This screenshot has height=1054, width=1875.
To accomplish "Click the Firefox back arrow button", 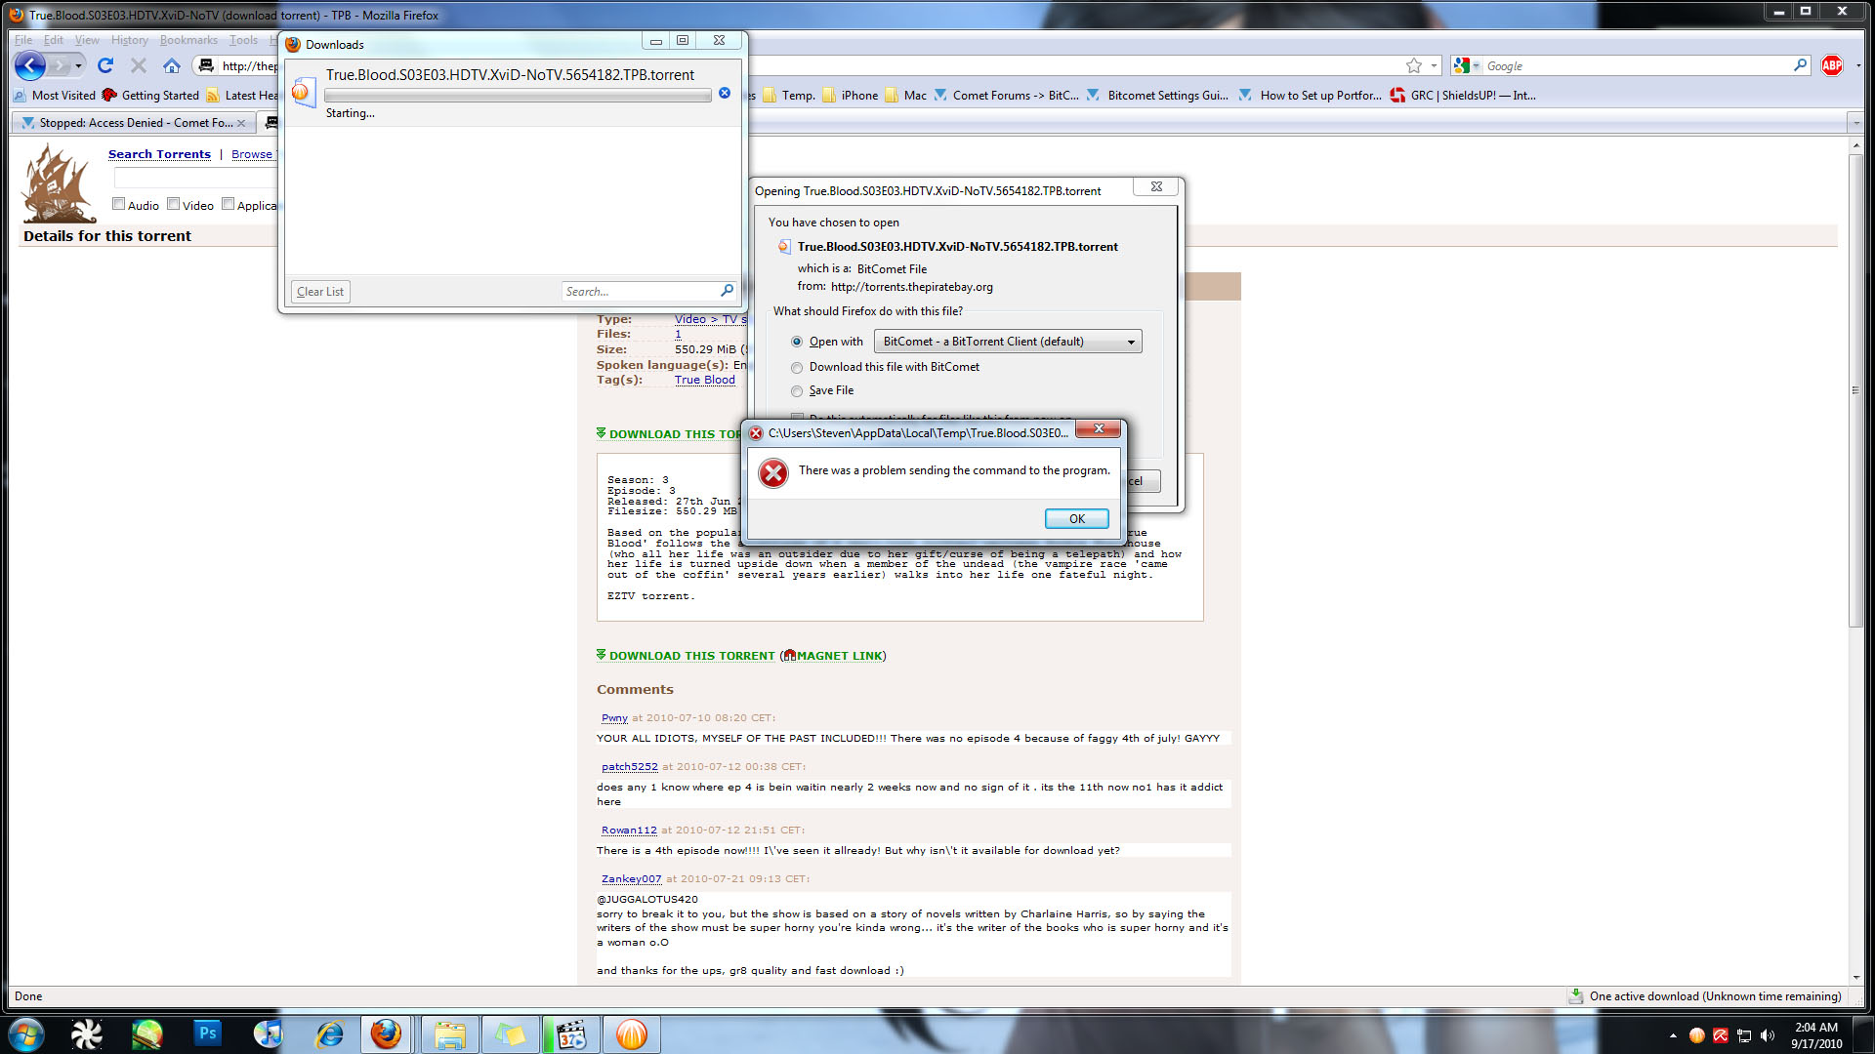I will (x=30, y=65).
